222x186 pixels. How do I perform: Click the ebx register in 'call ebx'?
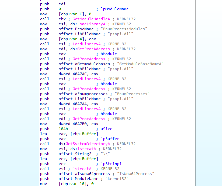(x=62, y=19)
